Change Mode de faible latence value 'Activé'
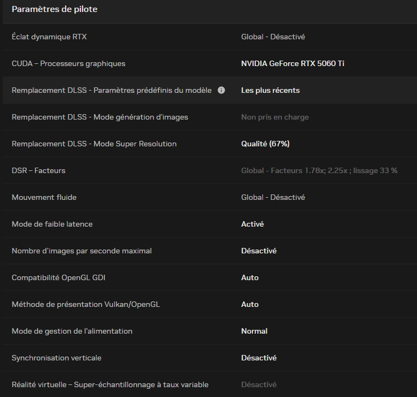Viewport: 417px width, 397px height. point(252,224)
